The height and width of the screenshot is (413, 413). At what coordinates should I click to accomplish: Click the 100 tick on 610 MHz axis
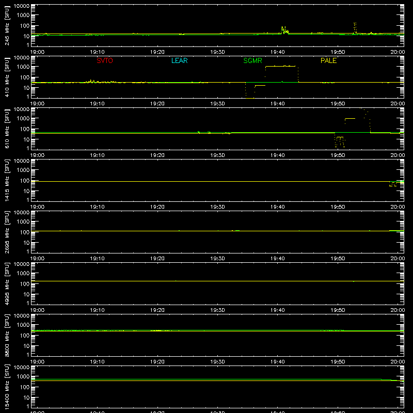point(25,129)
